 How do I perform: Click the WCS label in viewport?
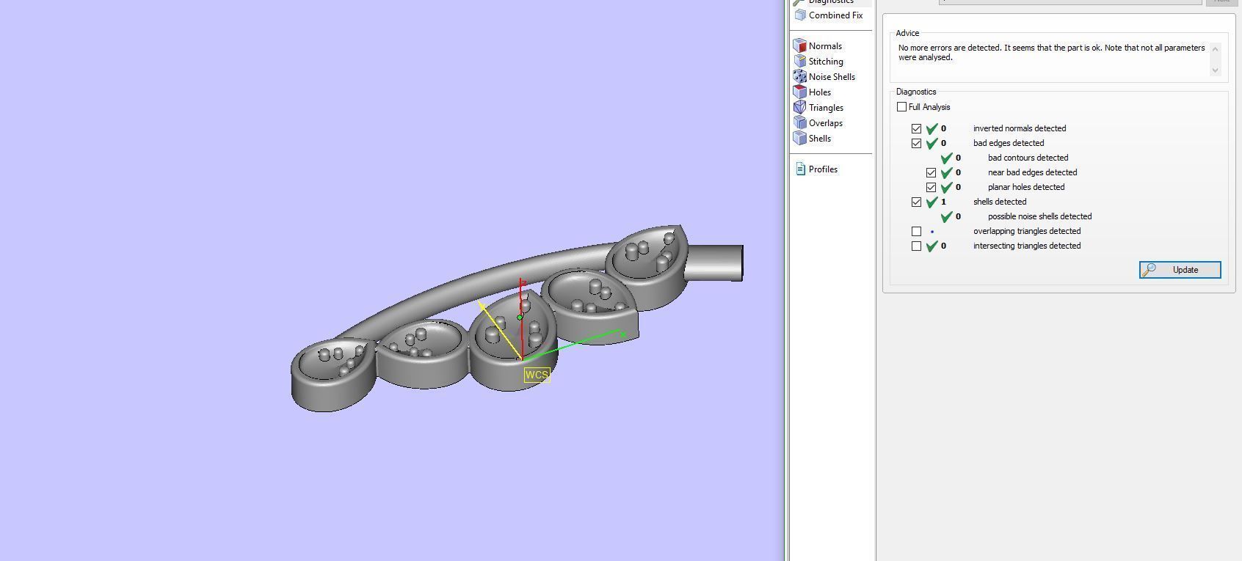point(537,375)
